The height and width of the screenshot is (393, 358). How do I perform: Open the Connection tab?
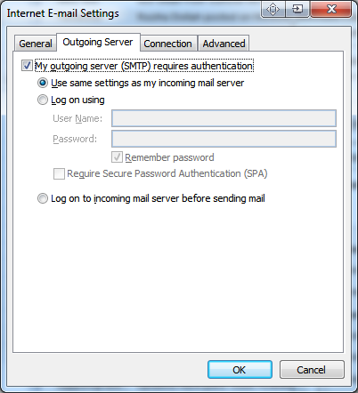click(168, 44)
